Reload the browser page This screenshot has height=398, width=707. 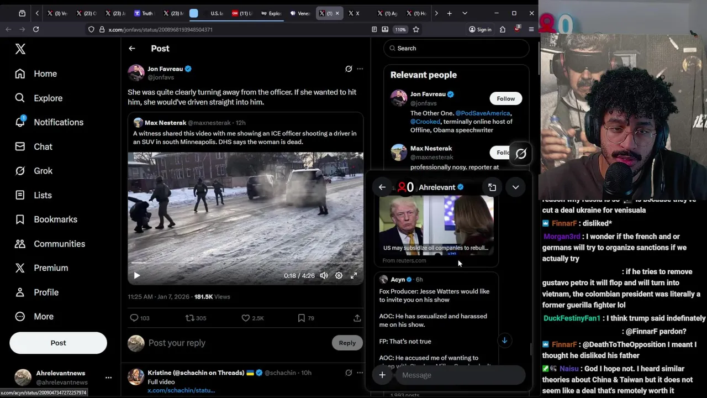pyautogui.click(x=36, y=29)
